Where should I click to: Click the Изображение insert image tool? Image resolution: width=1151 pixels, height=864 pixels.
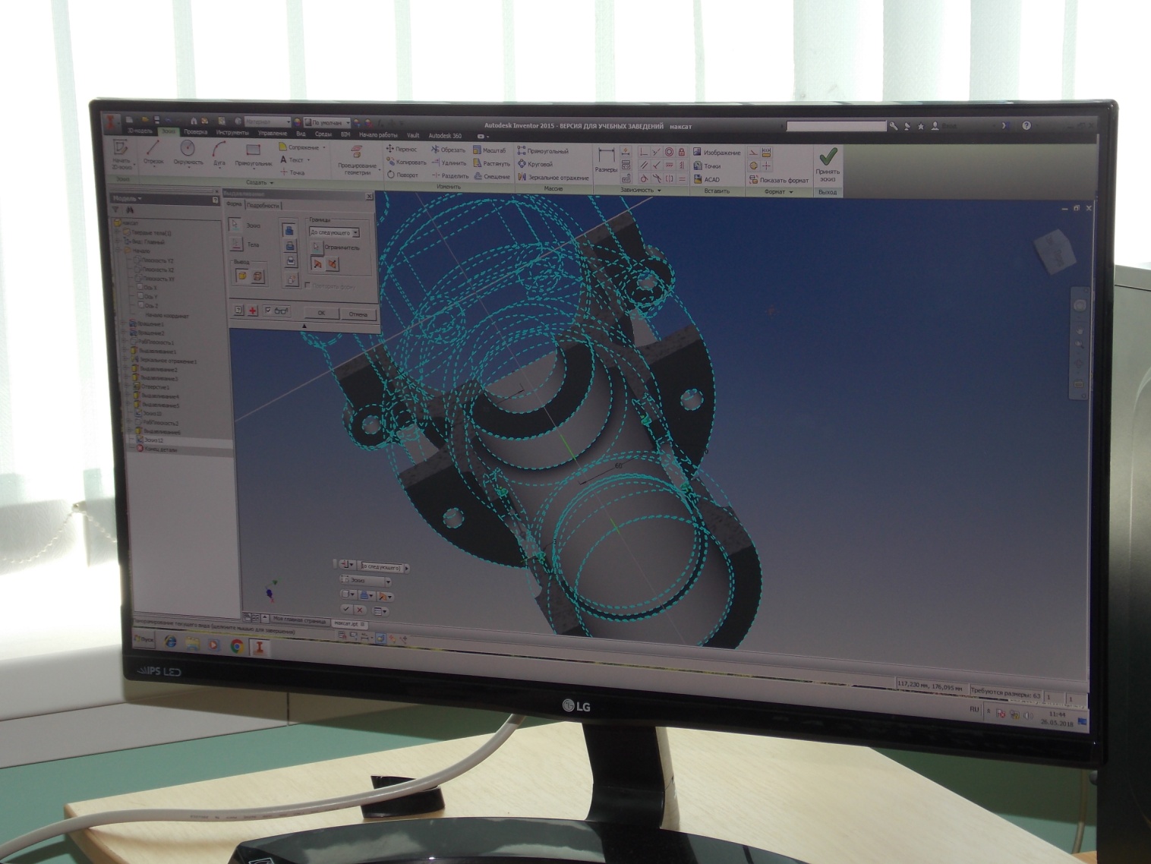[x=716, y=153]
